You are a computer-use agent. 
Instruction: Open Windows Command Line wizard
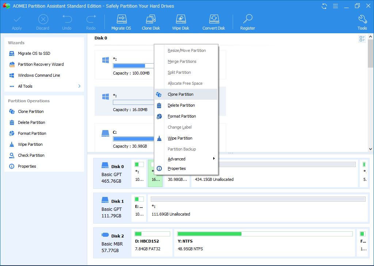[x=39, y=75]
